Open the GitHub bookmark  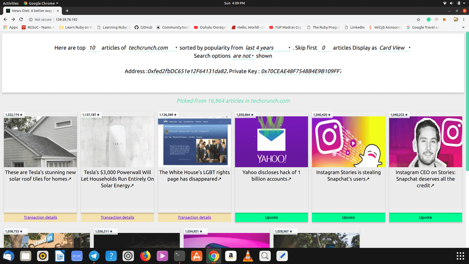click(143, 27)
